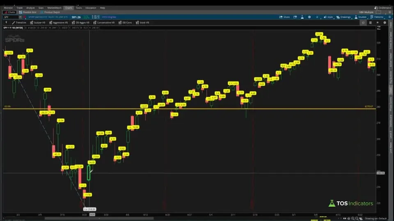Click the zoom out magnifier icon

point(357,219)
